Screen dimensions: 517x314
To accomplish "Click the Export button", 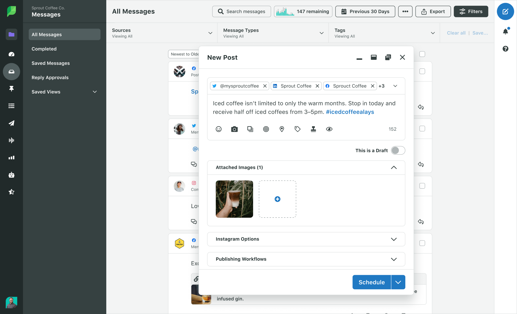I will pyautogui.click(x=432, y=11).
